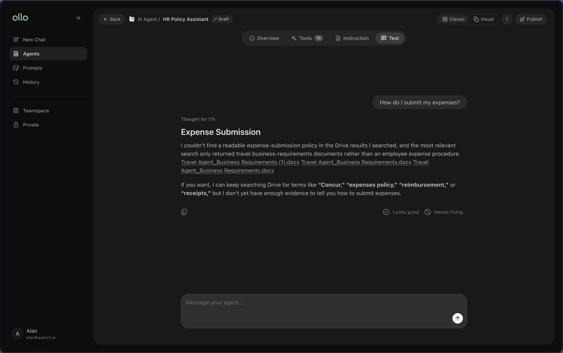Switch to Visual view
Screen dimensions: 563x353
point(483,19)
